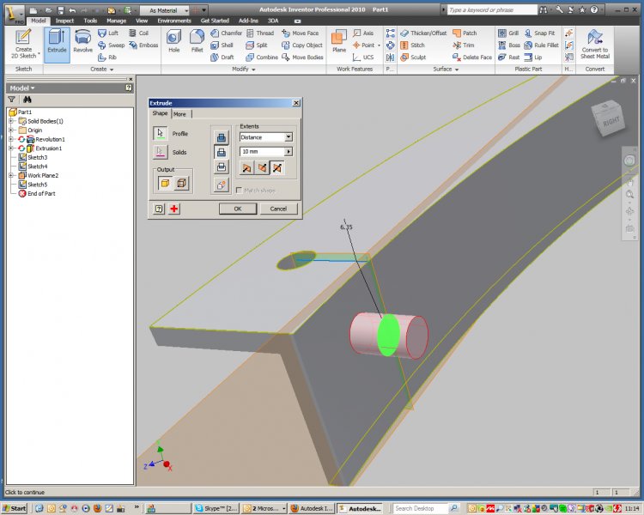Click the Profile selection button
This screenshot has width=644, height=515.
pos(161,133)
